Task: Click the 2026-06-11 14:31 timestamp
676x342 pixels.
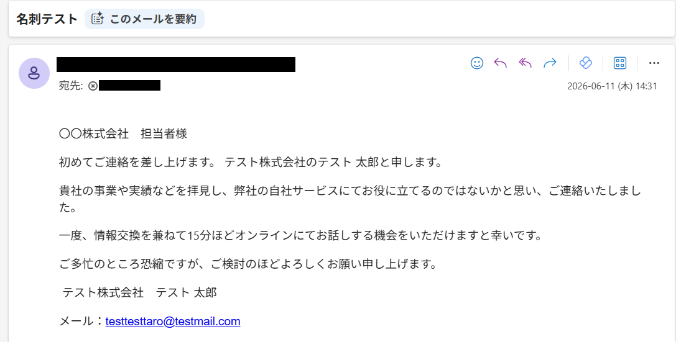Action: [x=612, y=86]
